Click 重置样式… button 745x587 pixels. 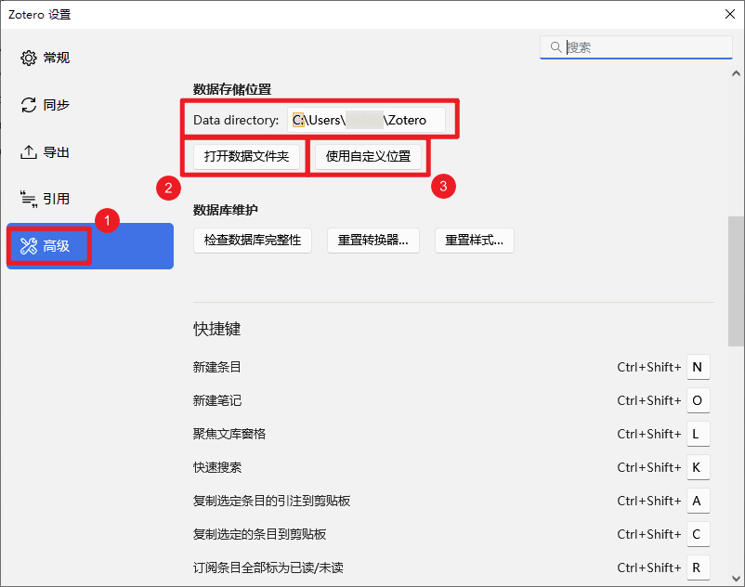tap(474, 240)
